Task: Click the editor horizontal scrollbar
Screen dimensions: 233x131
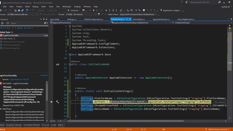Action: (126, 121)
